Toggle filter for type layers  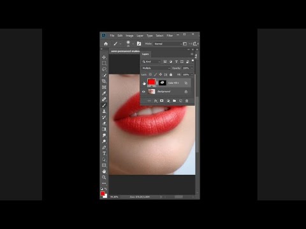point(177,62)
